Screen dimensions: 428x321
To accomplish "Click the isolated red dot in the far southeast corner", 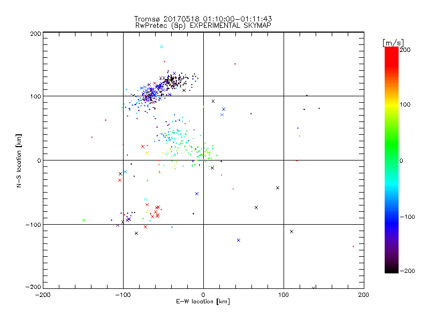I will coord(354,247).
